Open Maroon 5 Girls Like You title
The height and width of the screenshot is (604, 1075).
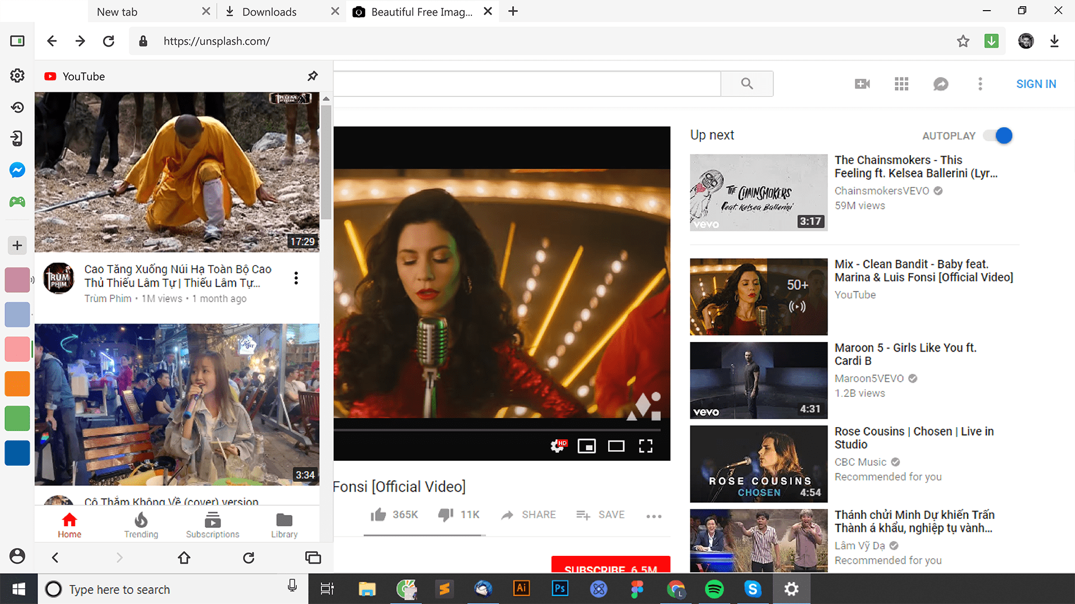click(905, 354)
